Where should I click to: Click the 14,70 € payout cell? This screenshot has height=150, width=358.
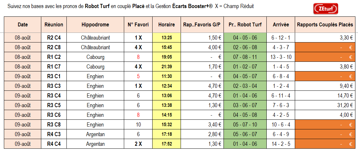pos(325,96)
